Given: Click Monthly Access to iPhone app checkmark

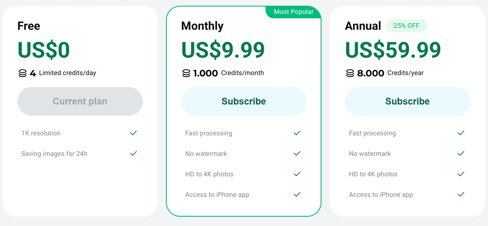Looking at the screenshot, I should [x=297, y=195].
